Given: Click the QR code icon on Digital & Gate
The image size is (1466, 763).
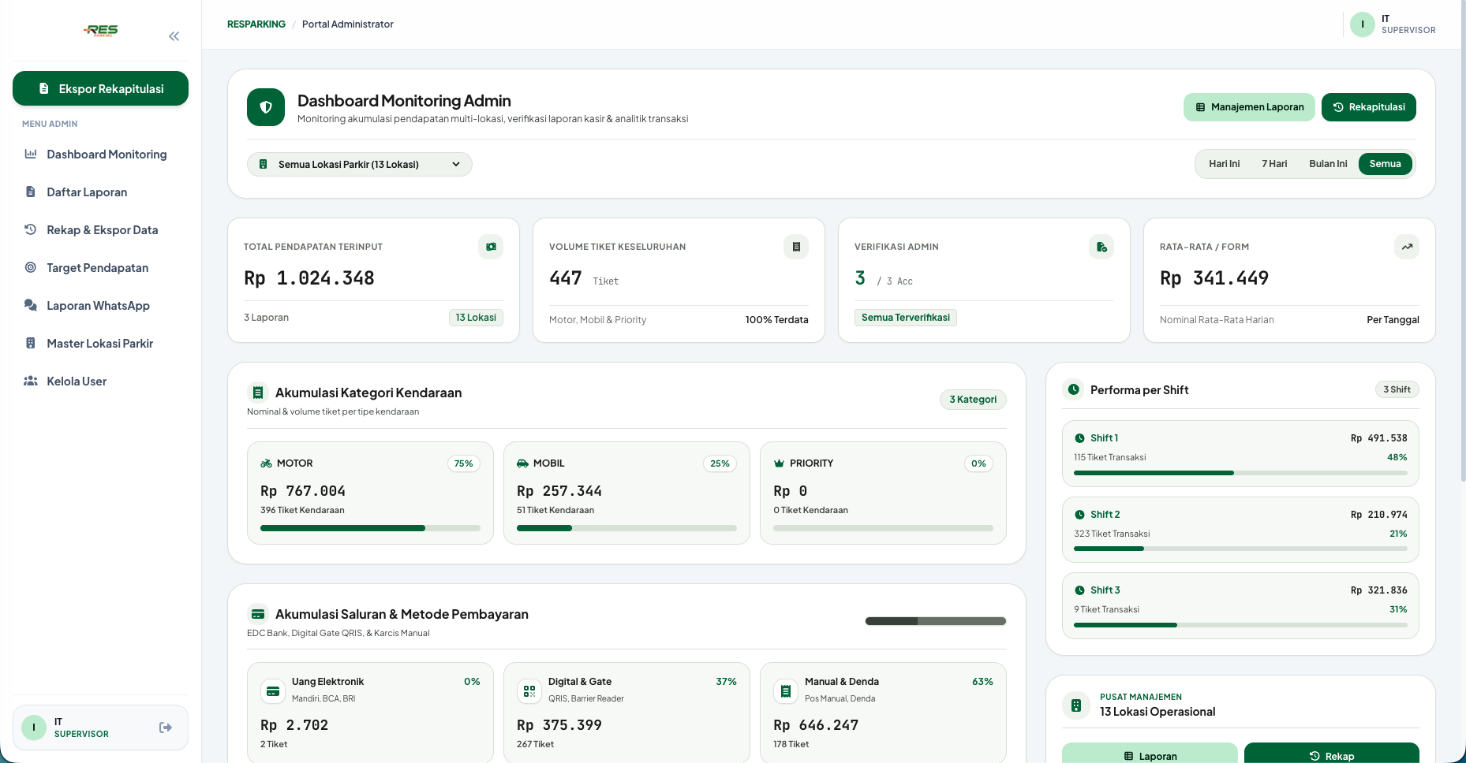Looking at the screenshot, I should coord(529,691).
